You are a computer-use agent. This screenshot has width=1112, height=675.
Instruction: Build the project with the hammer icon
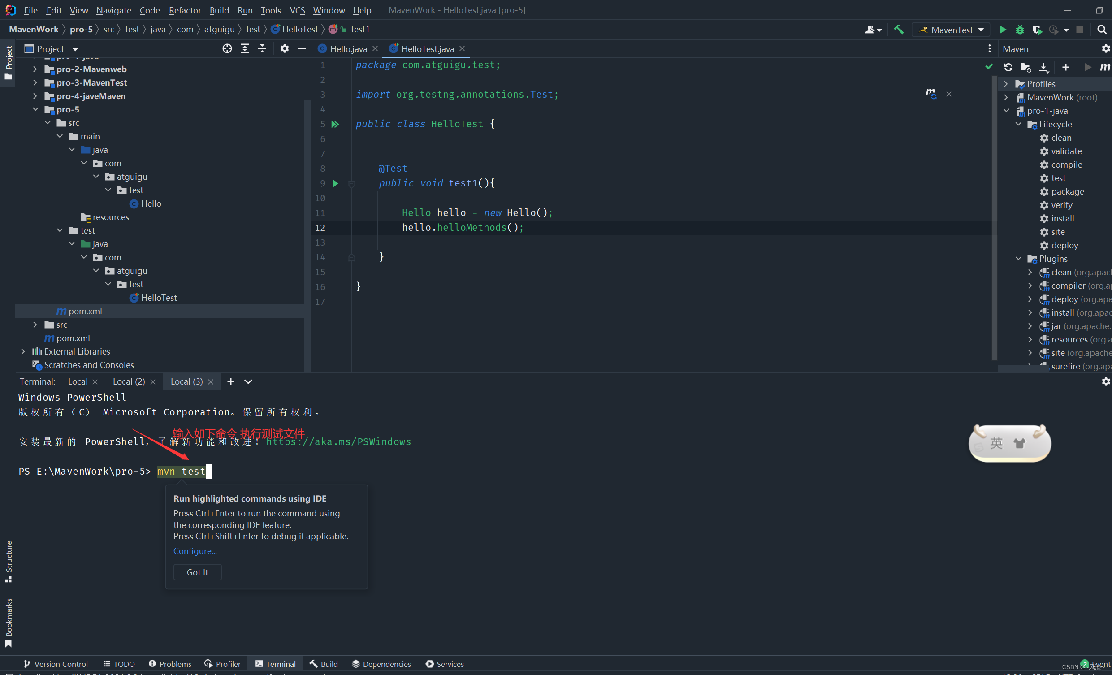(x=899, y=30)
